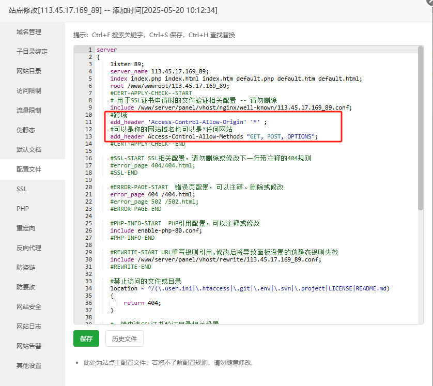
Task: Select 网站目录 in the sidebar
Action: point(28,71)
